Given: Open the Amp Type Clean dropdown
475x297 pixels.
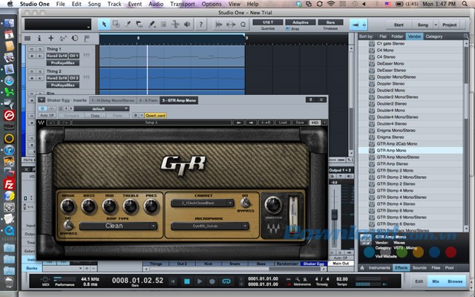Looking at the screenshot, I should tap(118, 226).
